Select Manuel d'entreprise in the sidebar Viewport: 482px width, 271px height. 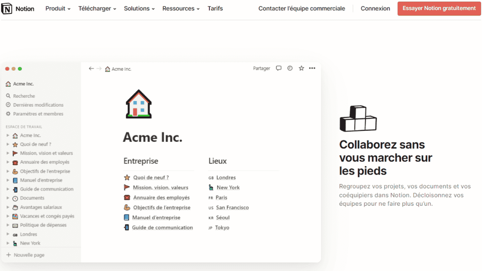click(x=41, y=180)
